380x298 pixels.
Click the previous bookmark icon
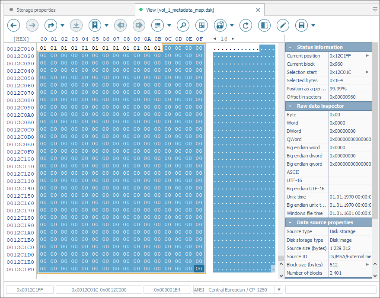coord(121,25)
